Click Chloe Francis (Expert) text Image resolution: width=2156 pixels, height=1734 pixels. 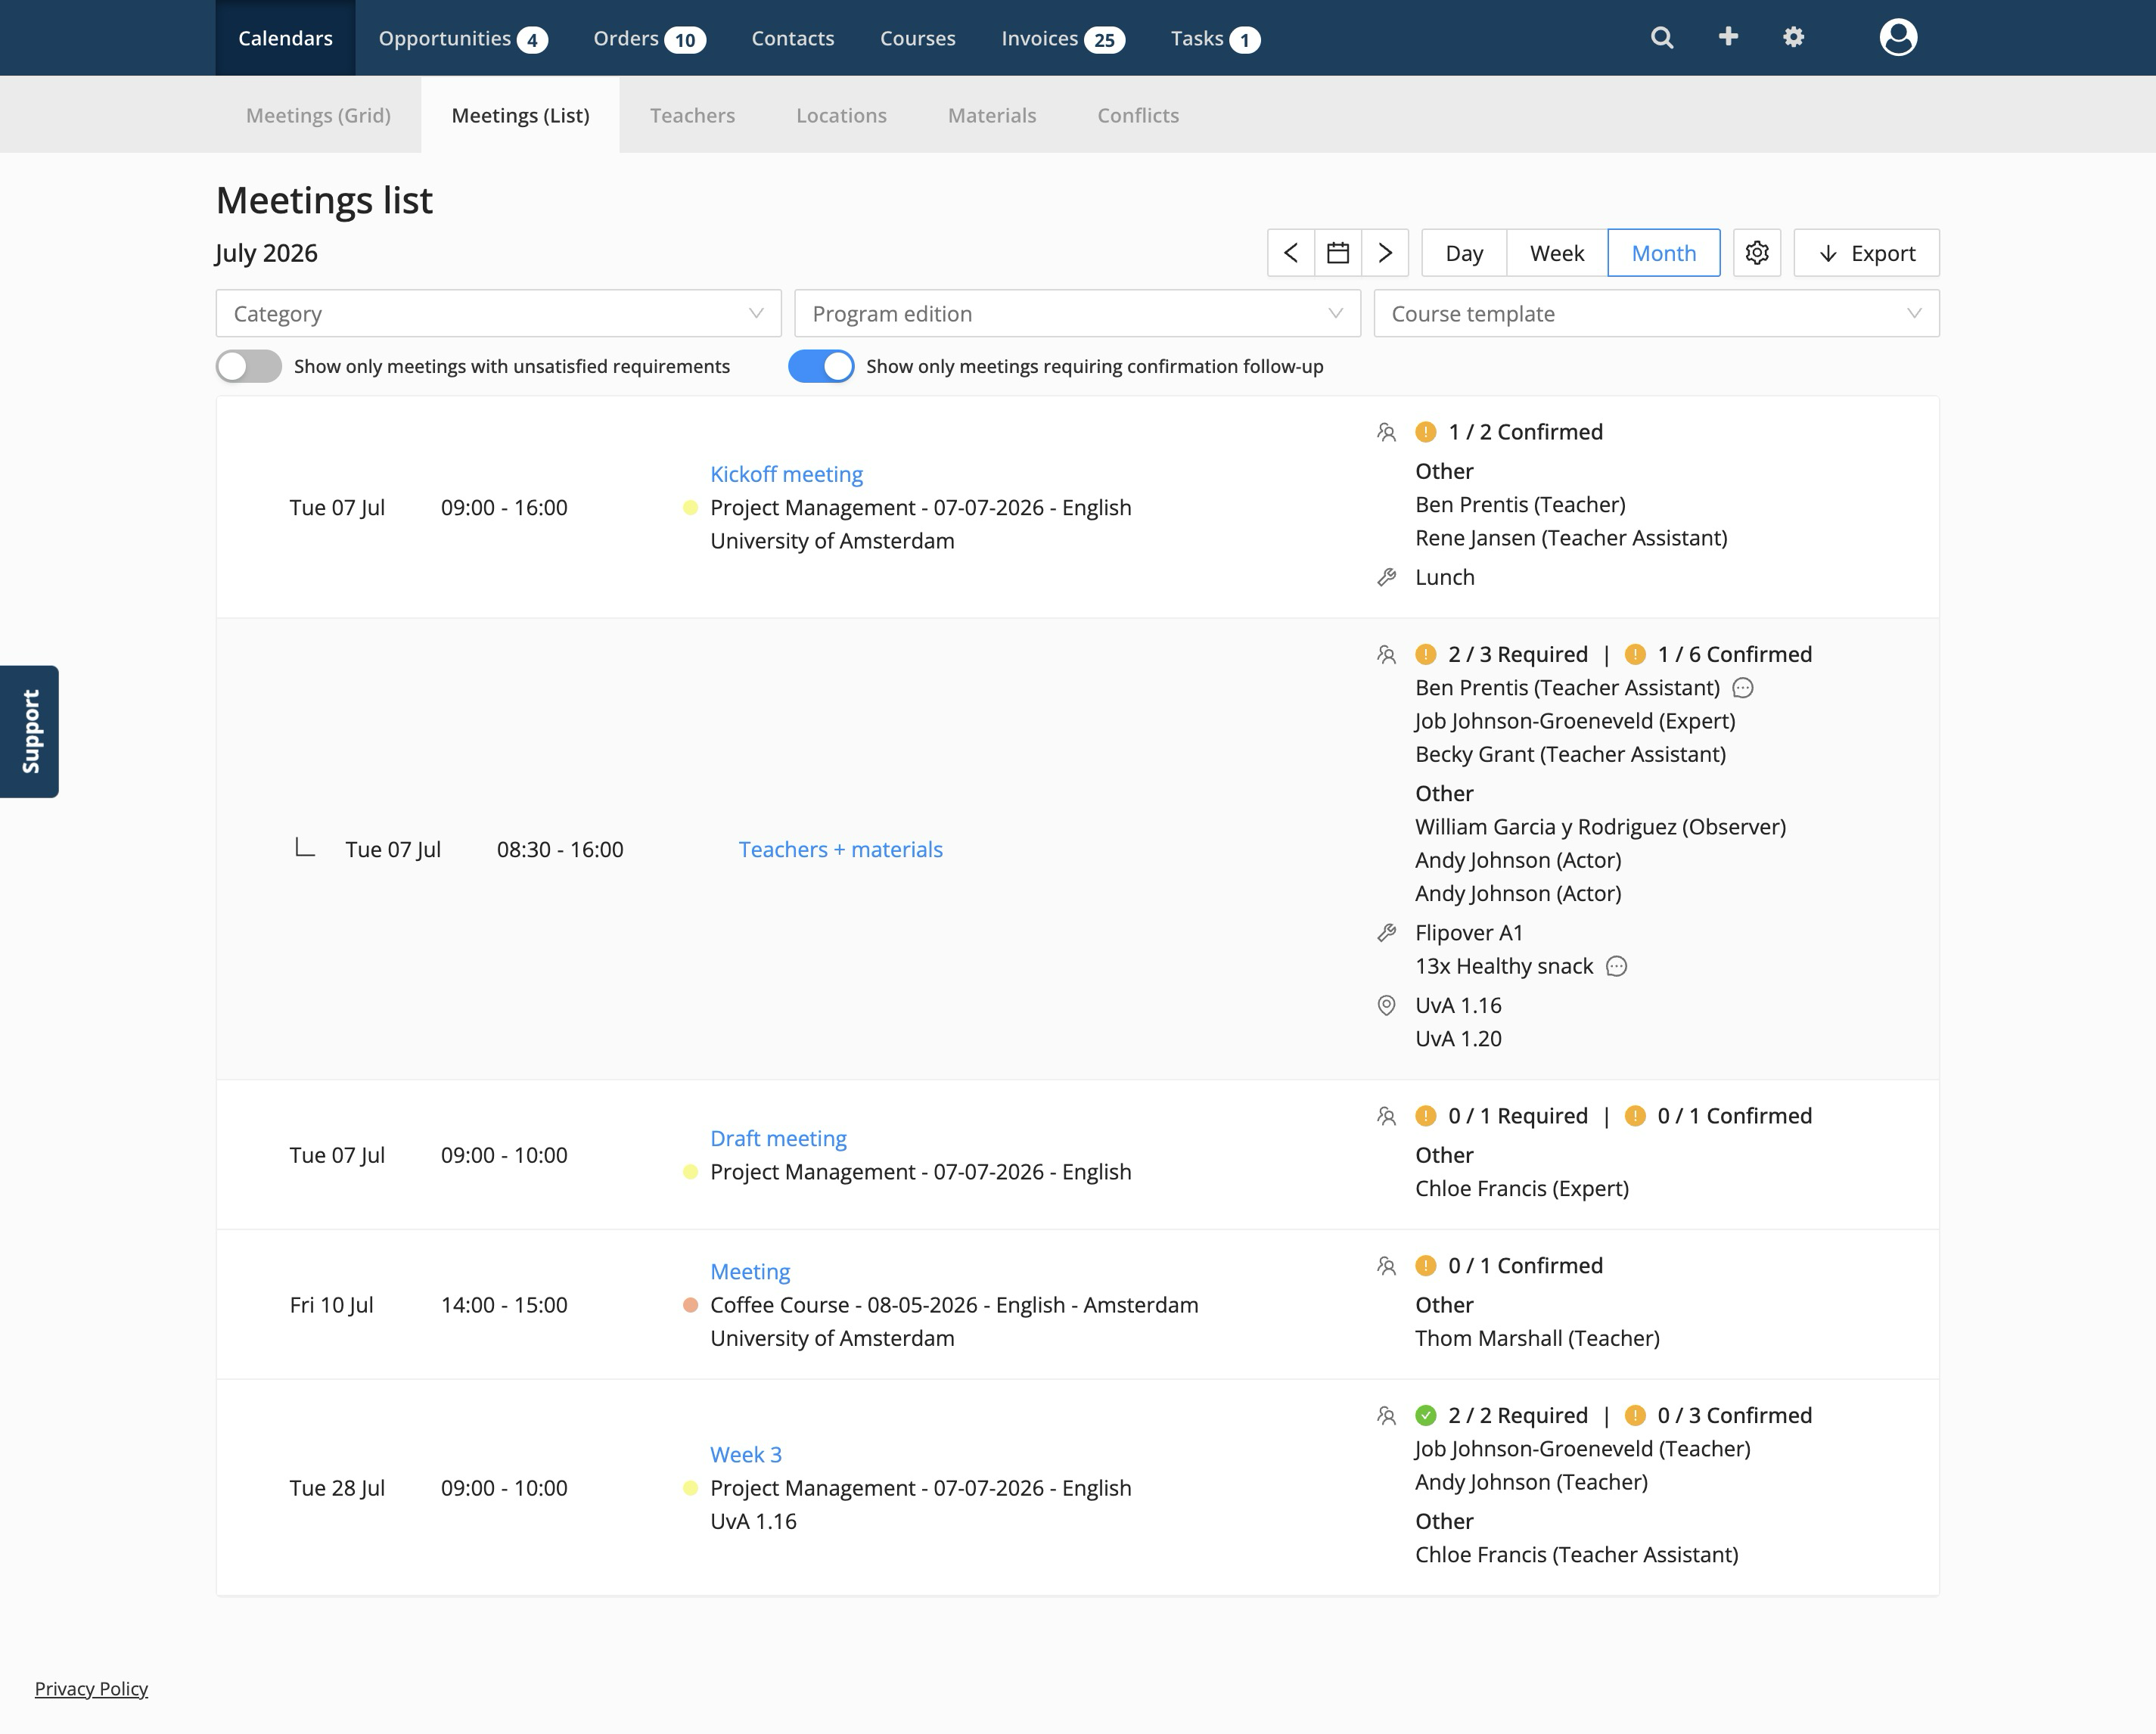tap(1522, 1188)
